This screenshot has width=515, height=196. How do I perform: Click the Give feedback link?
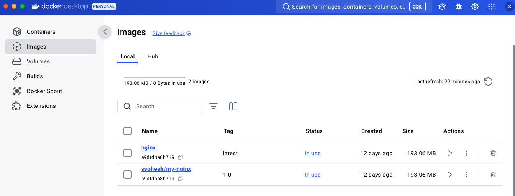(x=172, y=33)
